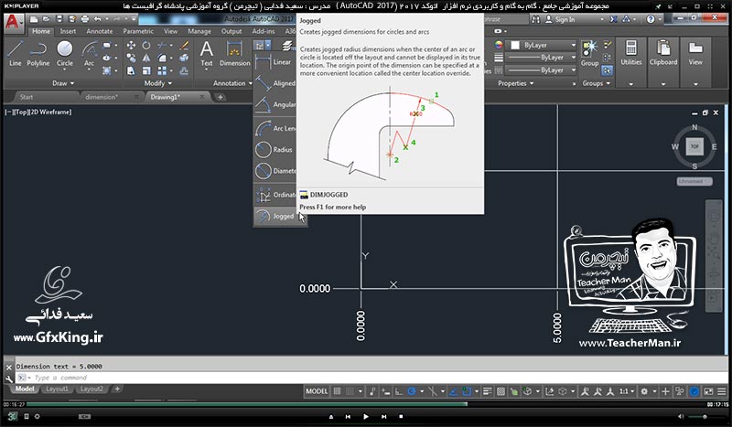Viewport: 732px width, 427px height.
Task: Expand the Draw panel
Action: coord(63,83)
